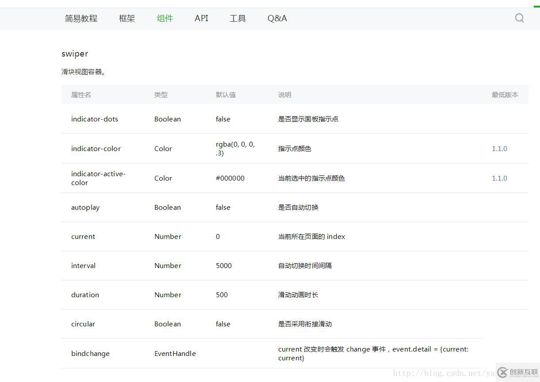Open the 1.1.0 link for indicator-active-color
Image resolution: width=540 pixels, height=382 pixels.
click(x=499, y=178)
